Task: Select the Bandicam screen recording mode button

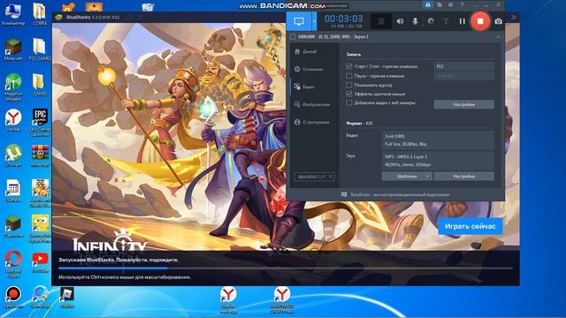Action: 299,21
